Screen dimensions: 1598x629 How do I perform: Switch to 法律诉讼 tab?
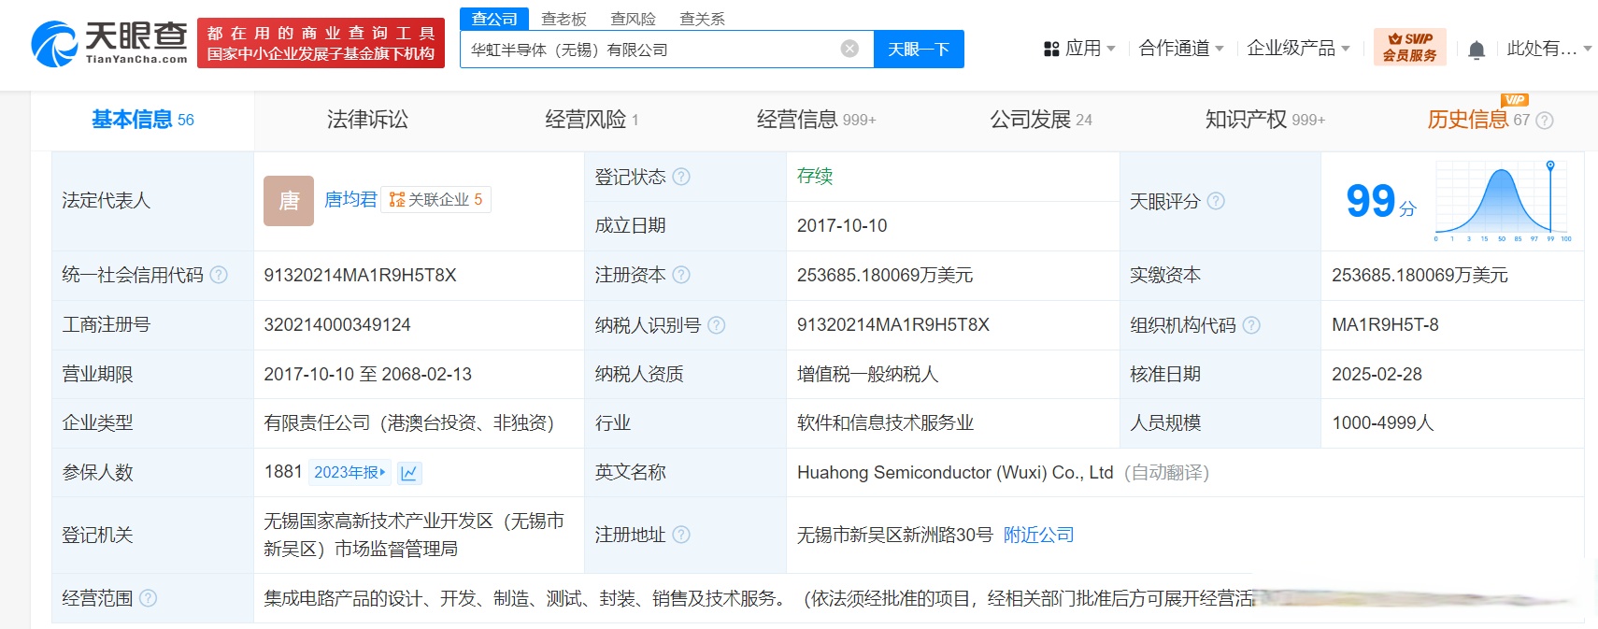(x=367, y=120)
